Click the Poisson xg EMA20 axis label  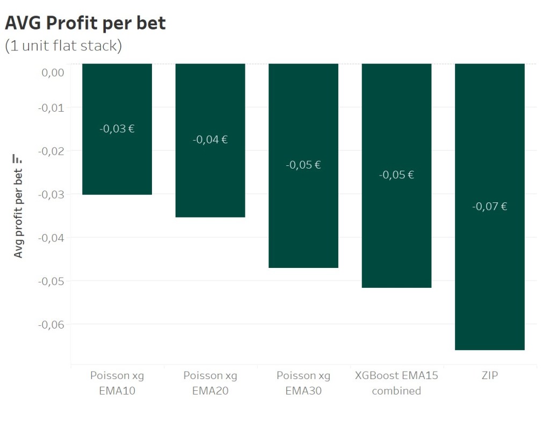210,383
